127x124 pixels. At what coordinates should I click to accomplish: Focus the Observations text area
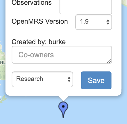(86, 7)
